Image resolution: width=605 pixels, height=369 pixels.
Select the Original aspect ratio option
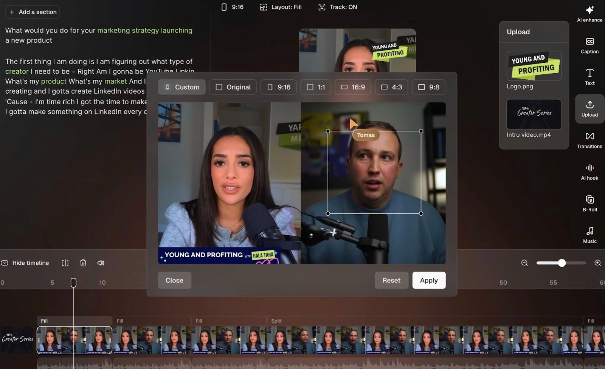233,87
